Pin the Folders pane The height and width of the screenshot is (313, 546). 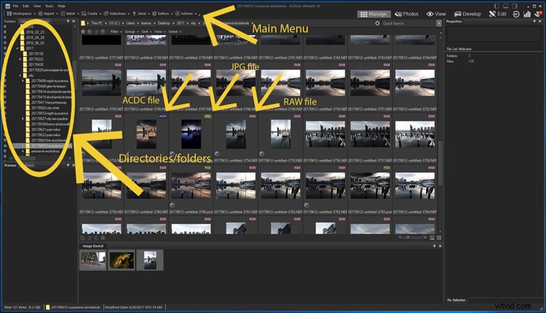(68, 21)
